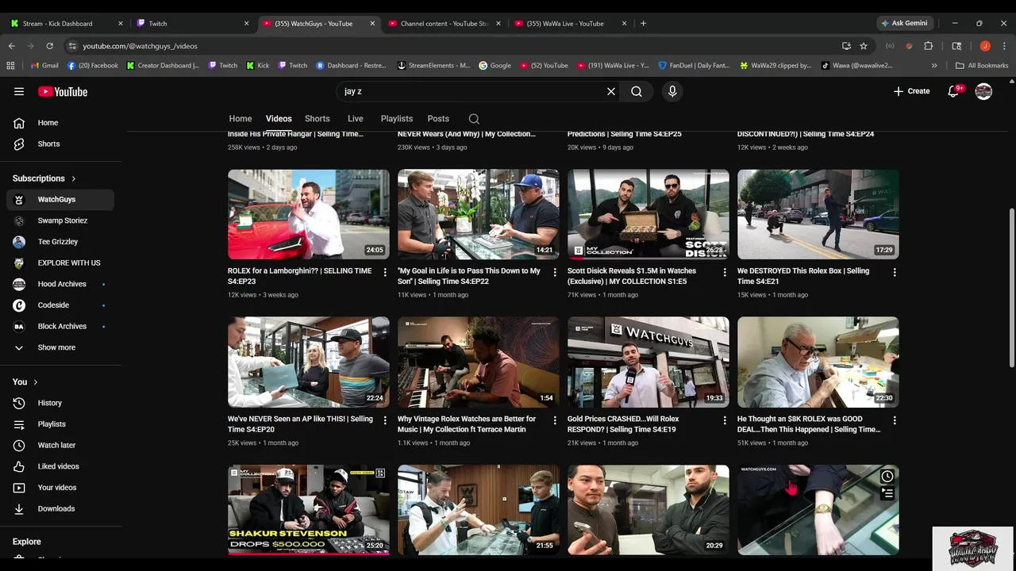Start voice search with microphone icon

pyautogui.click(x=672, y=91)
